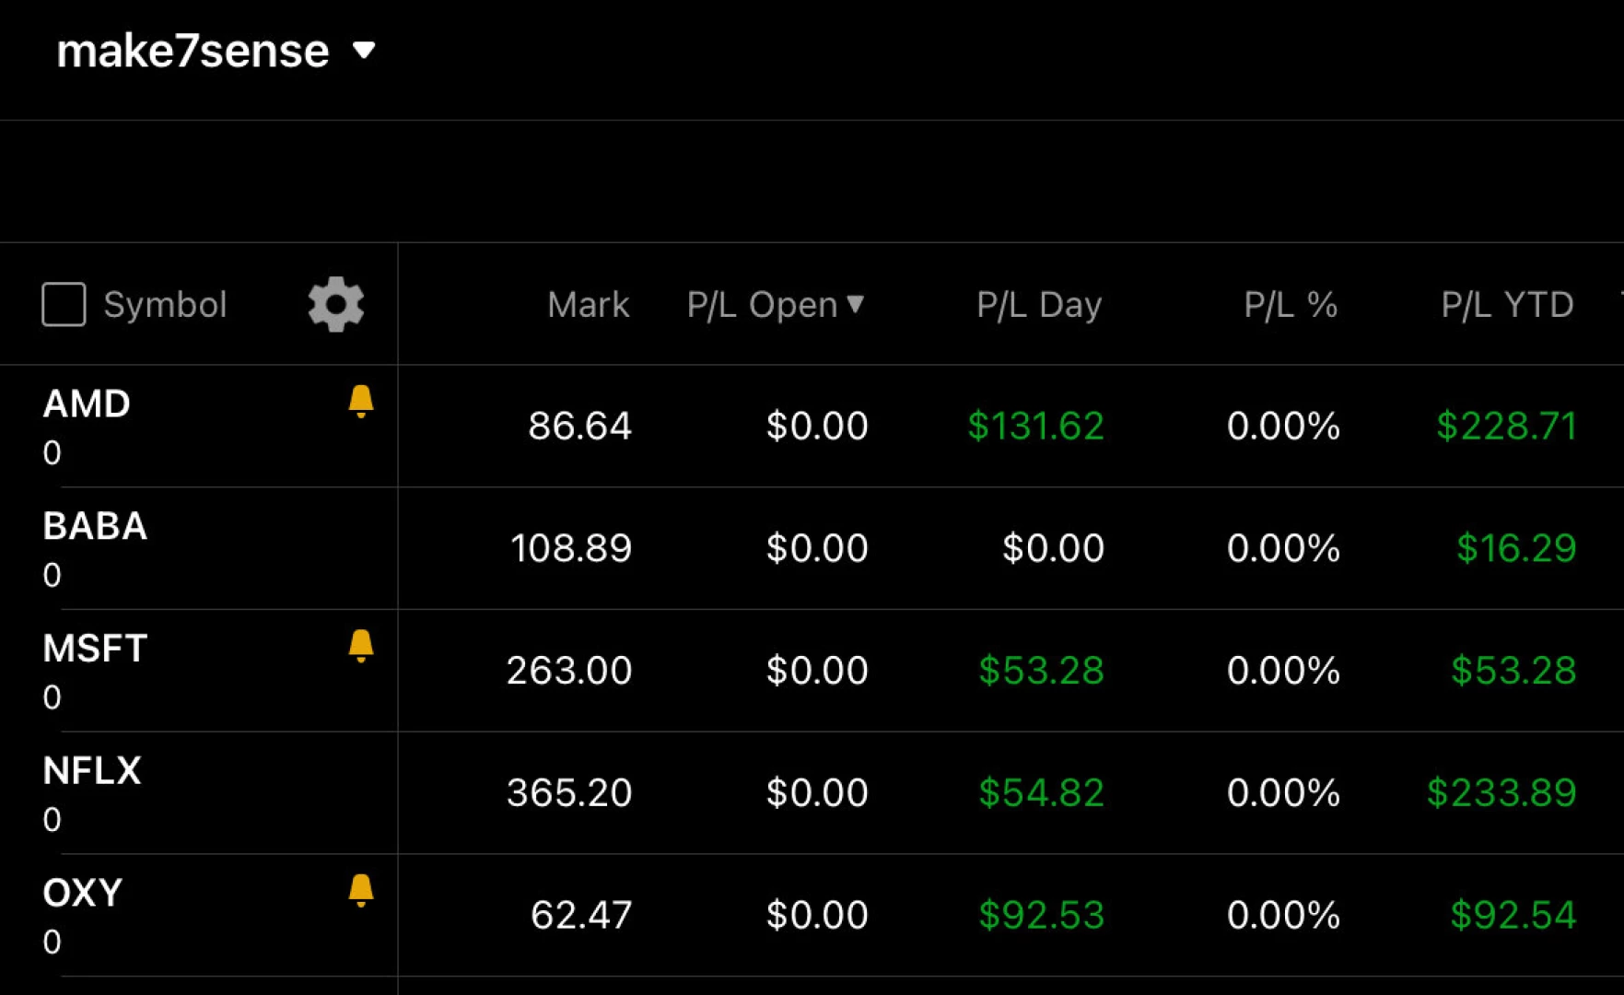Select the BABA ticker symbol
The height and width of the screenshot is (995, 1624).
(x=94, y=525)
